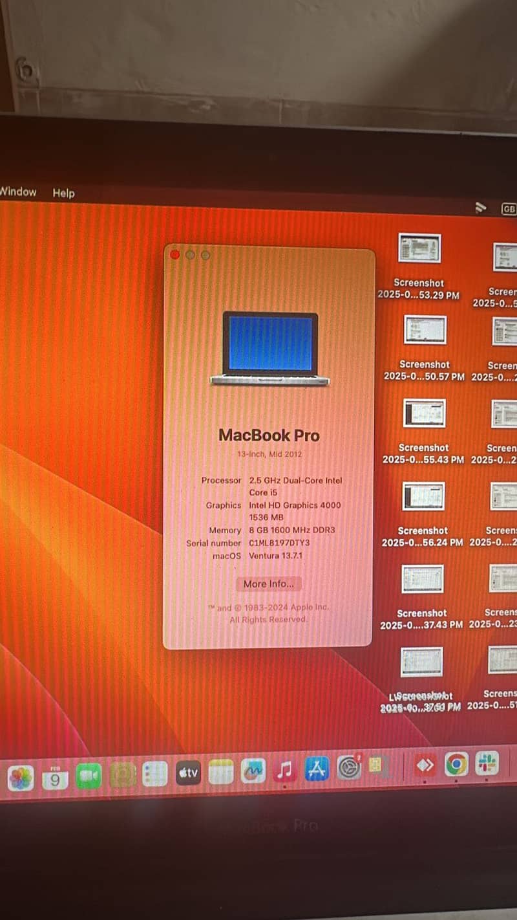Click the MacBook Pro title text
This screenshot has height=920, width=517.
[x=269, y=435]
